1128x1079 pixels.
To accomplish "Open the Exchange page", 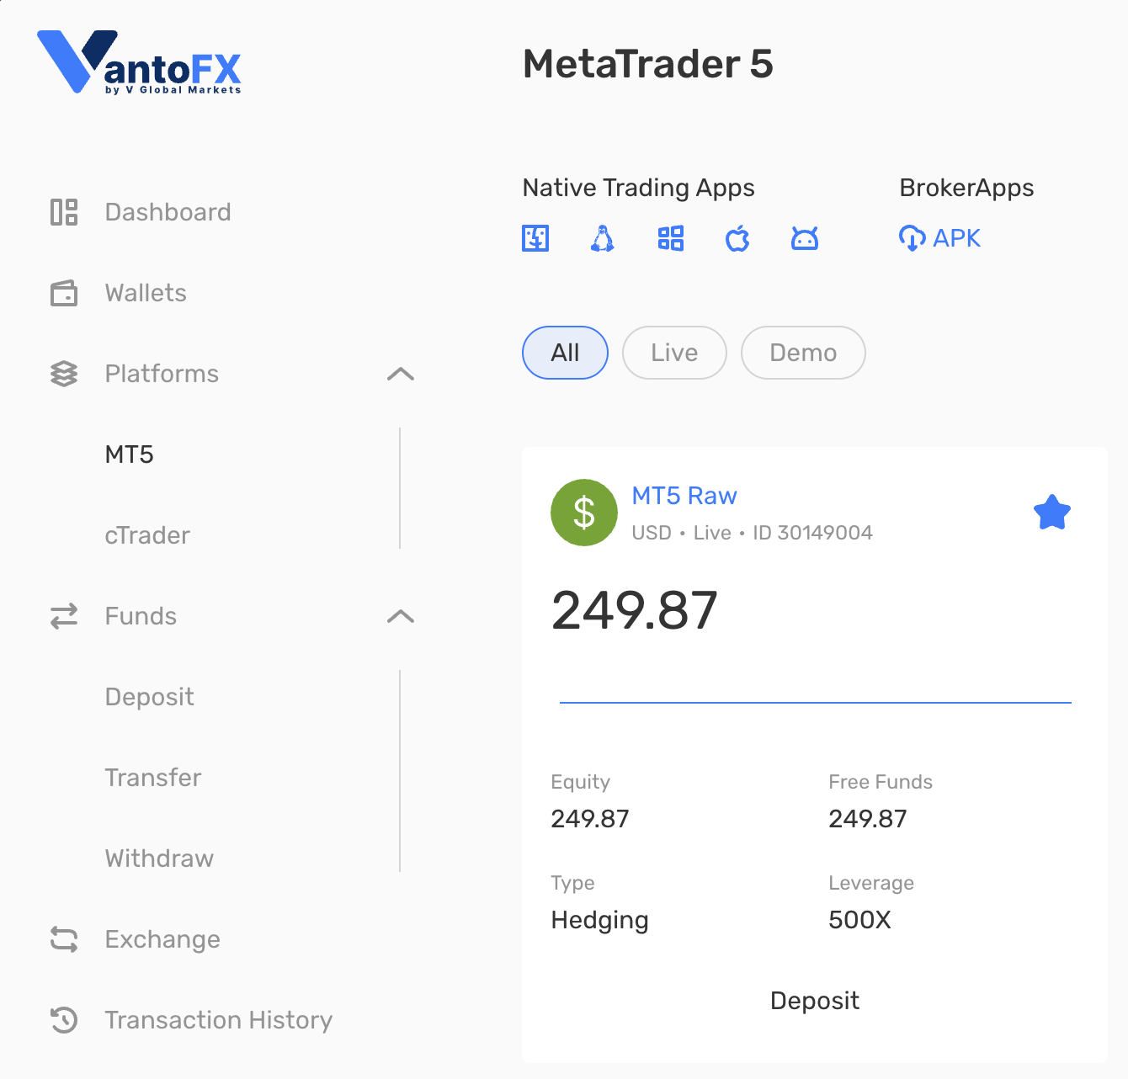I will point(162,939).
